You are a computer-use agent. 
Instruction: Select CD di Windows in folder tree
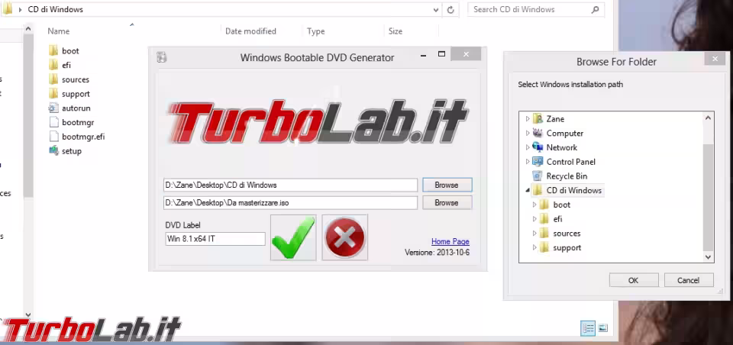[x=573, y=190]
